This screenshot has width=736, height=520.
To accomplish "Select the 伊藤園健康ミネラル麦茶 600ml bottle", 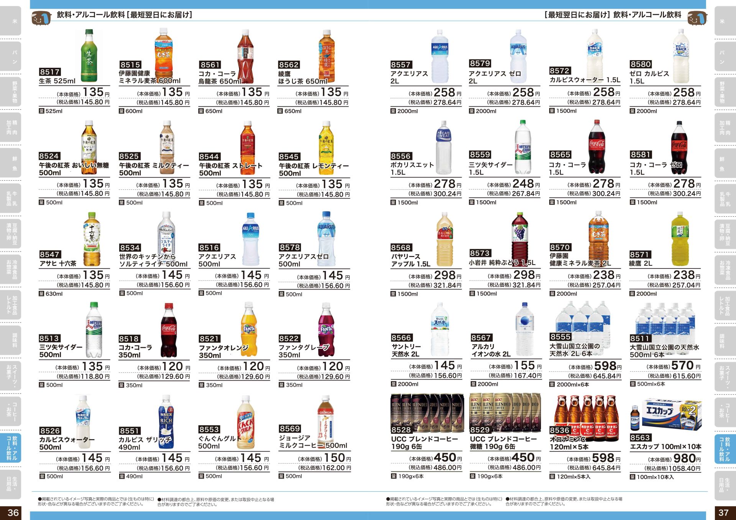I will click(164, 53).
